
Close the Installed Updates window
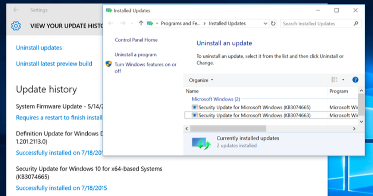point(355,10)
